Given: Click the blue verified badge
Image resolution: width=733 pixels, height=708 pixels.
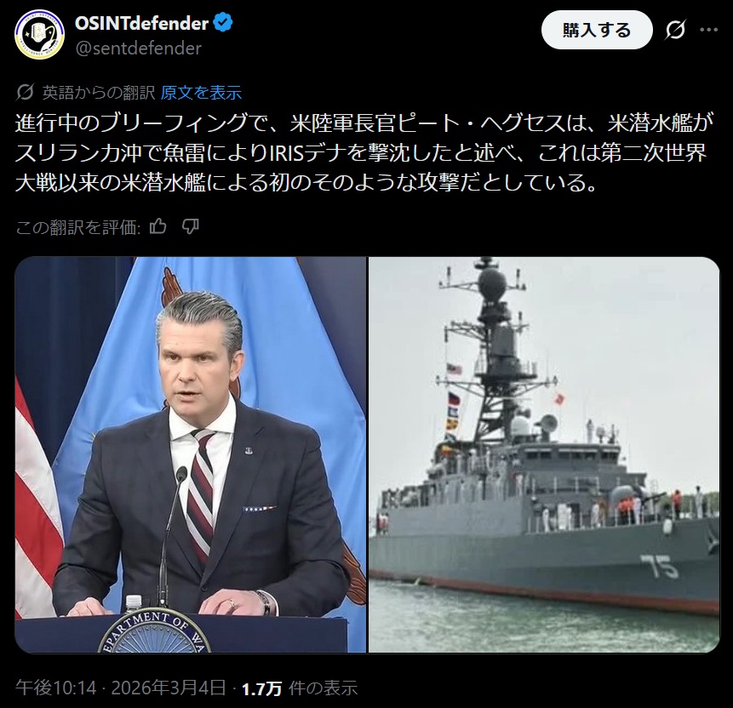Looking at the screenshot, I should (223, 23).
